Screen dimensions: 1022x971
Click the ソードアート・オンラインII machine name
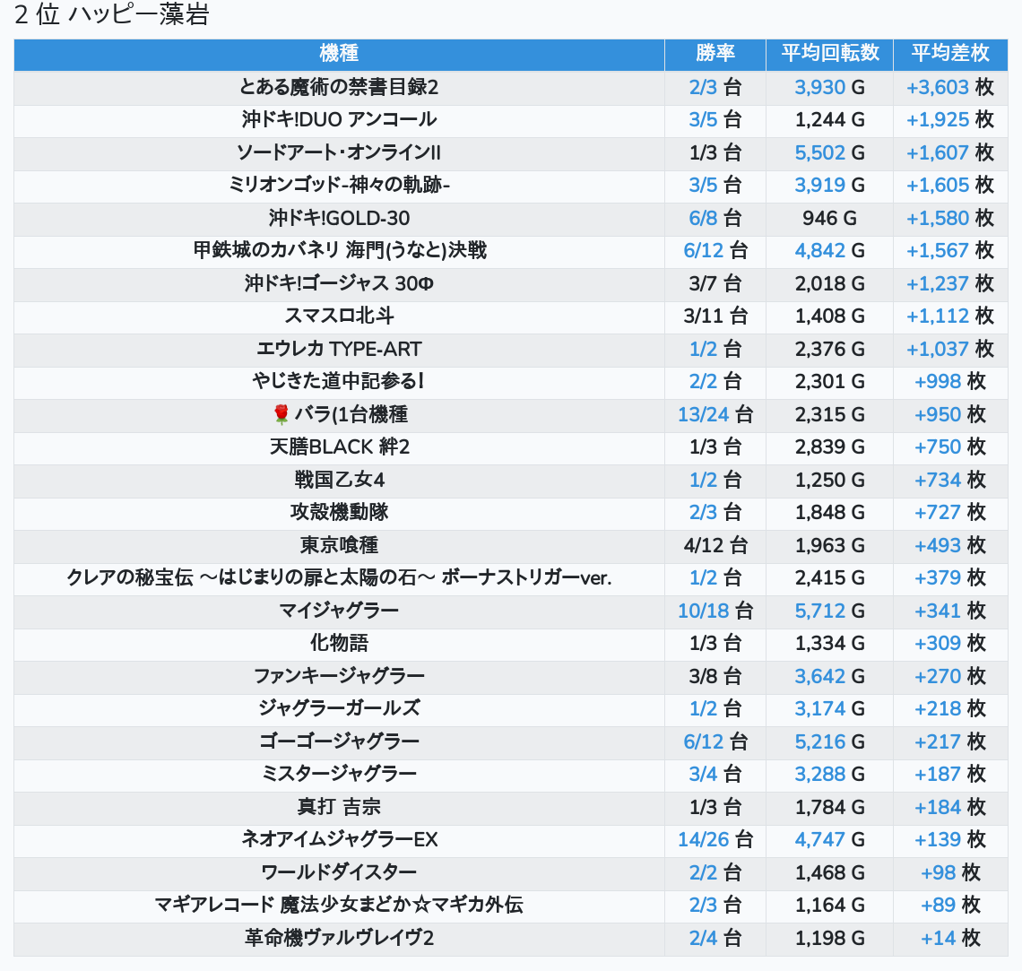[339, 152]
